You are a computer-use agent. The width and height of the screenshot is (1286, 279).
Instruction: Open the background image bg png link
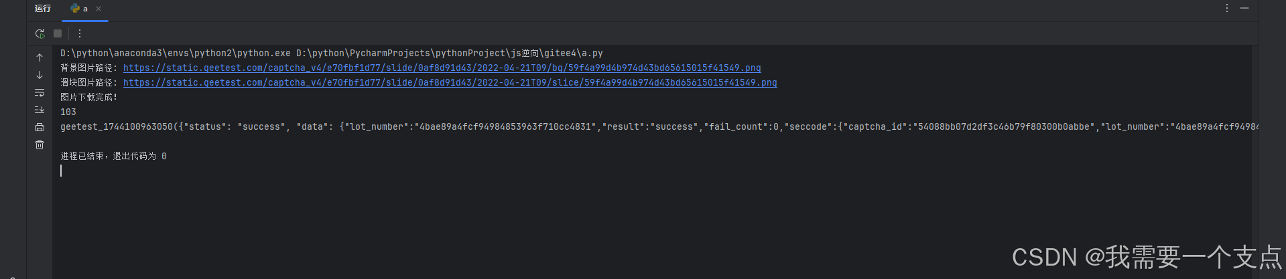click(442, 68)
